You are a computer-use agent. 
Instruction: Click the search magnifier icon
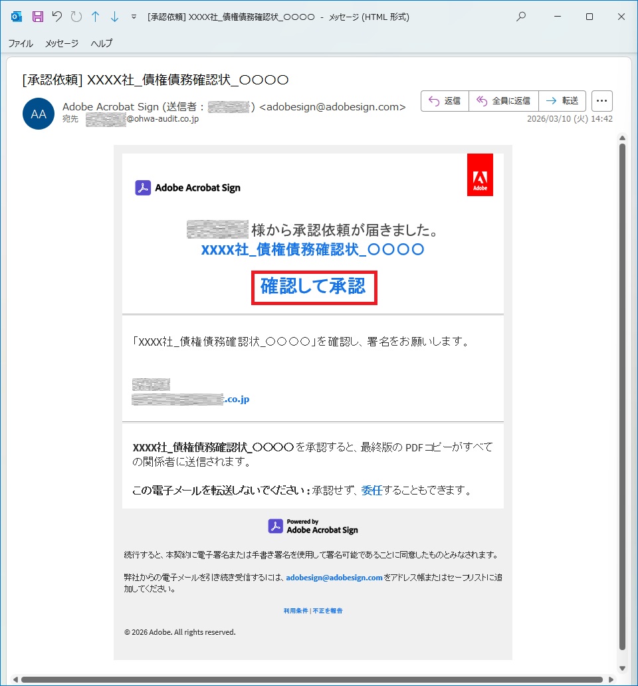coord(521,17)
